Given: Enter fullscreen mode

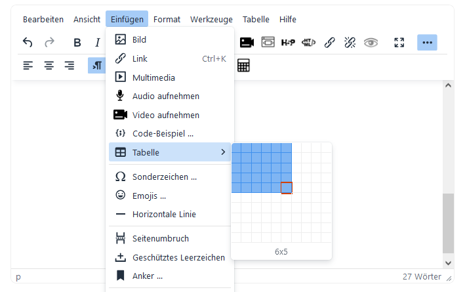Looking at the screenshot, I should pyautogui.click(x=399, y=43).
